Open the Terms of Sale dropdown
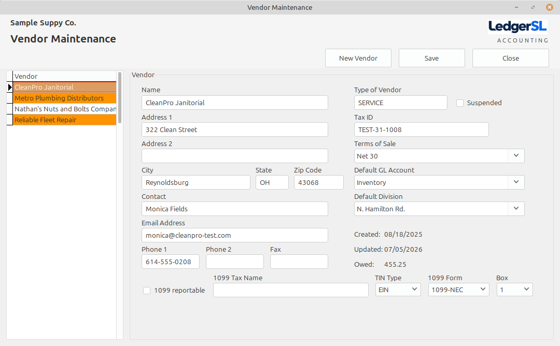The height and width of the screenshot is (346, 560). tap(516, 156)
